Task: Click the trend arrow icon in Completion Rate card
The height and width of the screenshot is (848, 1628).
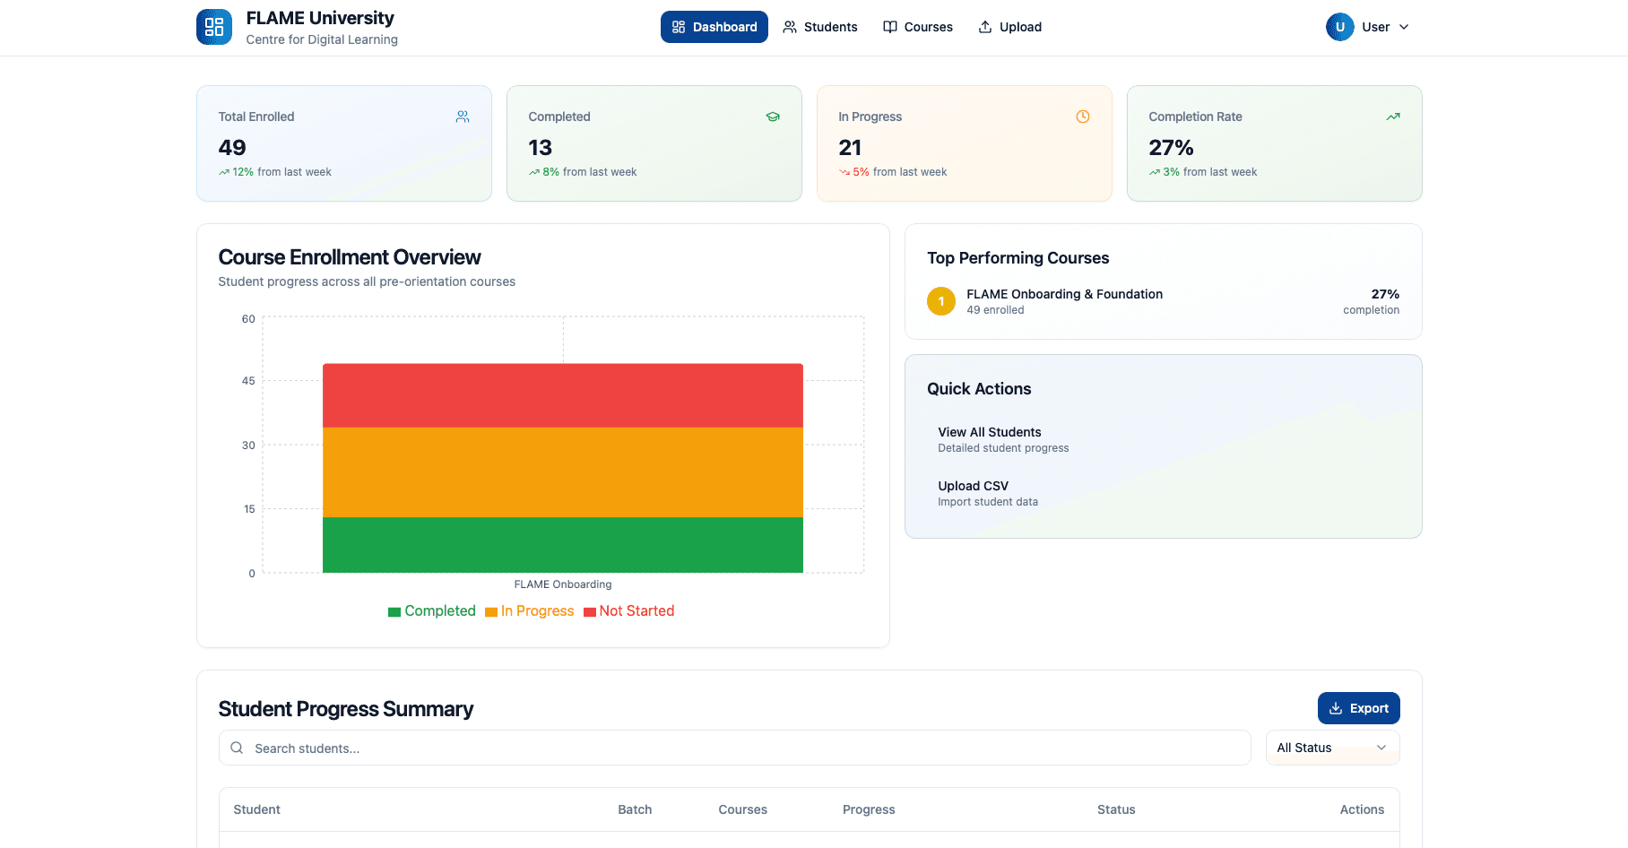Action: coord(1393,117)
